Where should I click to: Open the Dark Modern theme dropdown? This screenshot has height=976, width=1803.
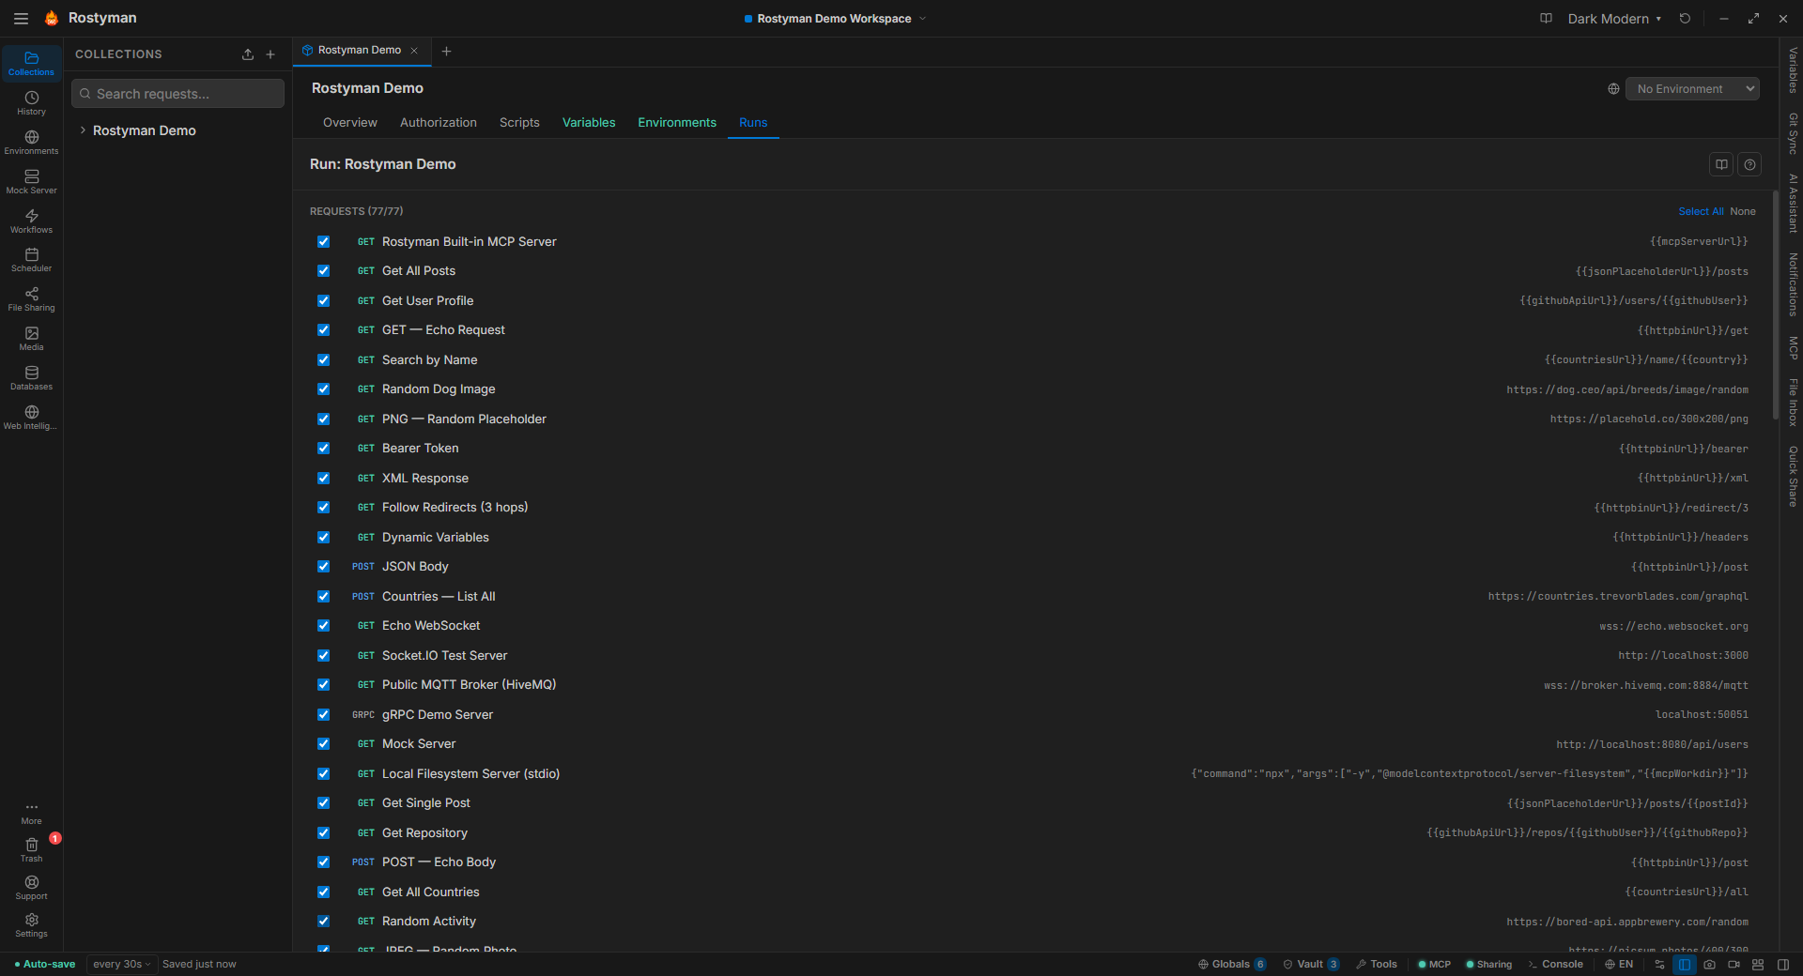point(1614,18)
